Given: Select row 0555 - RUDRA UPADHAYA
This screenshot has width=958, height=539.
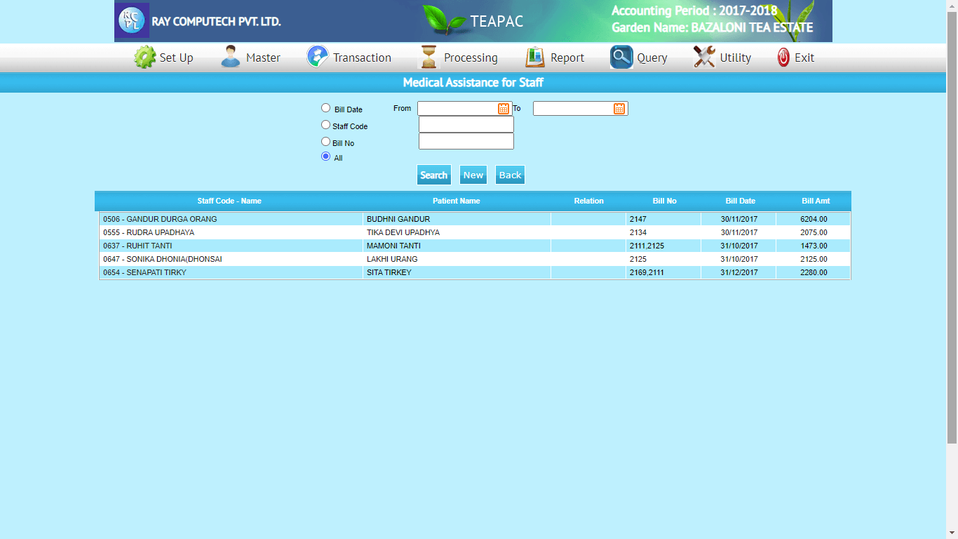Looking at the screenshot, I should (x=475, y=232).
